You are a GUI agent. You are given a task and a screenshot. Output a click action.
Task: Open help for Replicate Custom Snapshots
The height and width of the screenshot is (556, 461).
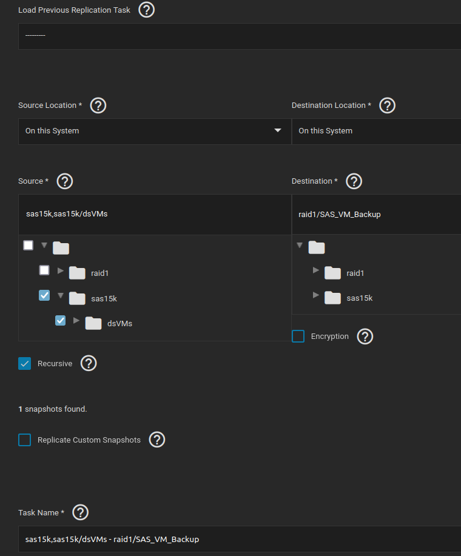157,440
